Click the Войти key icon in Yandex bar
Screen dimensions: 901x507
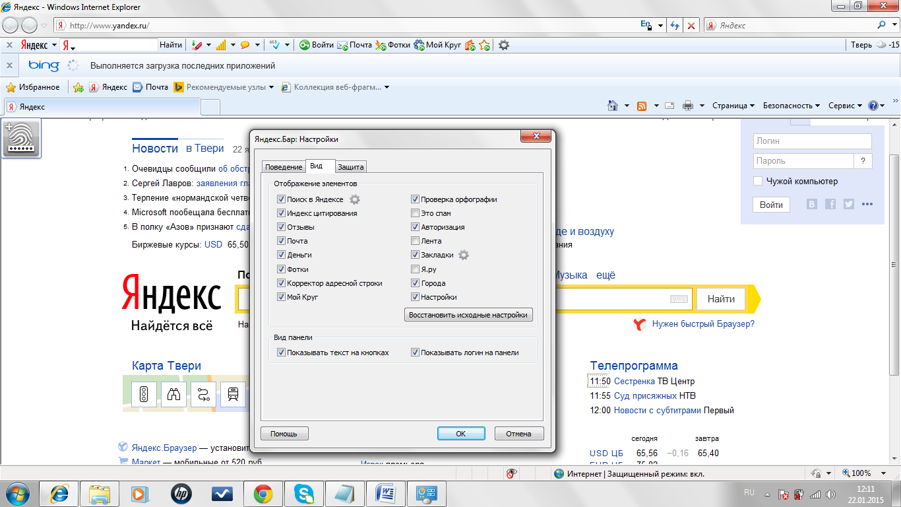305,45
